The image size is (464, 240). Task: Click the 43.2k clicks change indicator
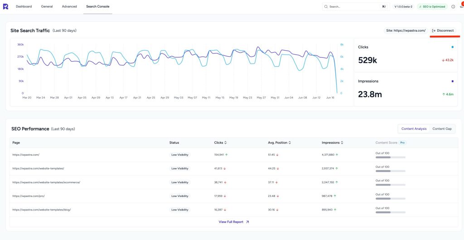448,60
